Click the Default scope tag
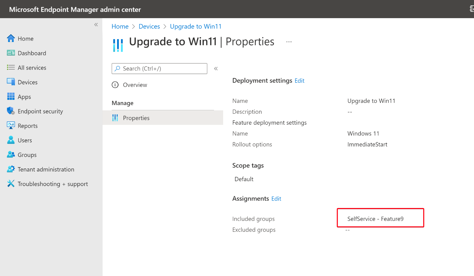This screenshot has width=474, height=276. pos(244,179)
